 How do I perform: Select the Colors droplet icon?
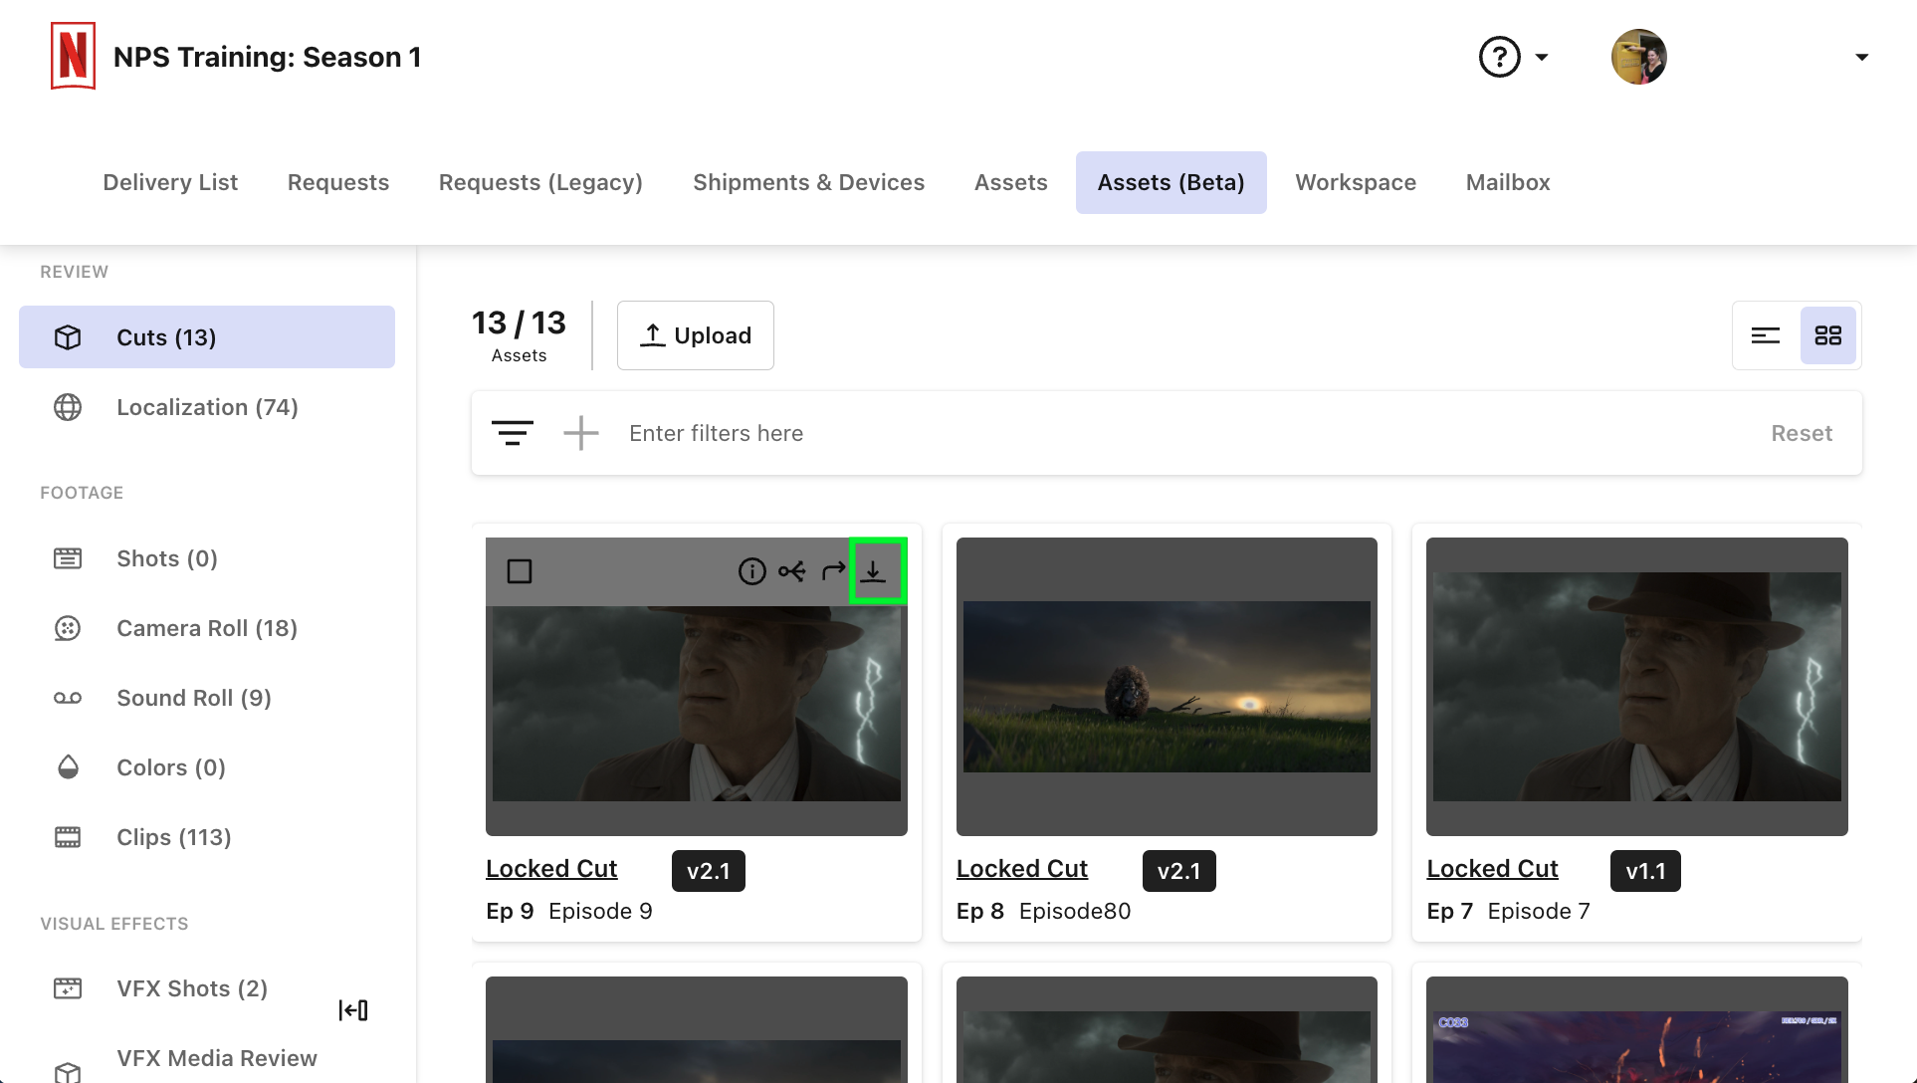coord(67,767)
